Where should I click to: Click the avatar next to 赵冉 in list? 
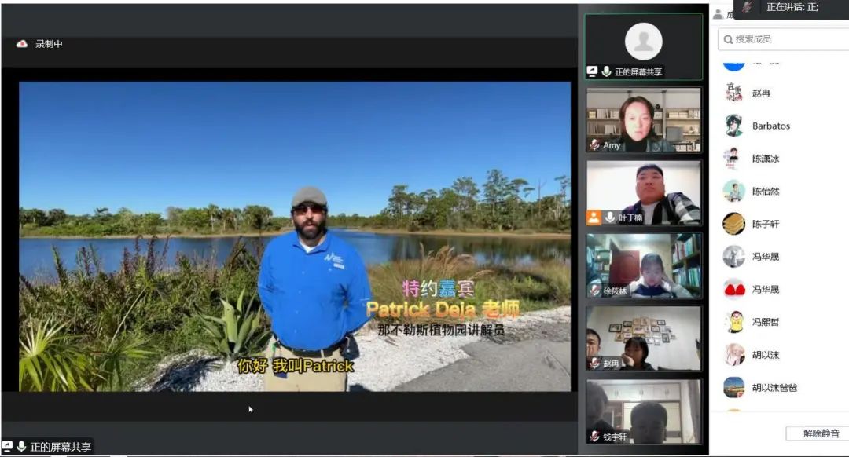[734, 93]
